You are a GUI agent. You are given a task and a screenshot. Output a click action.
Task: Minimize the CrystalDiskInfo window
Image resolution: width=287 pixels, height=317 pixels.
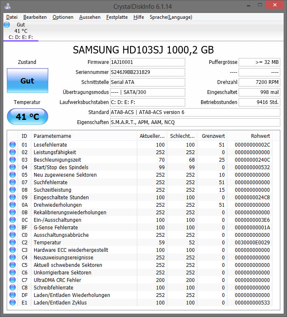[x=249, y=5]
